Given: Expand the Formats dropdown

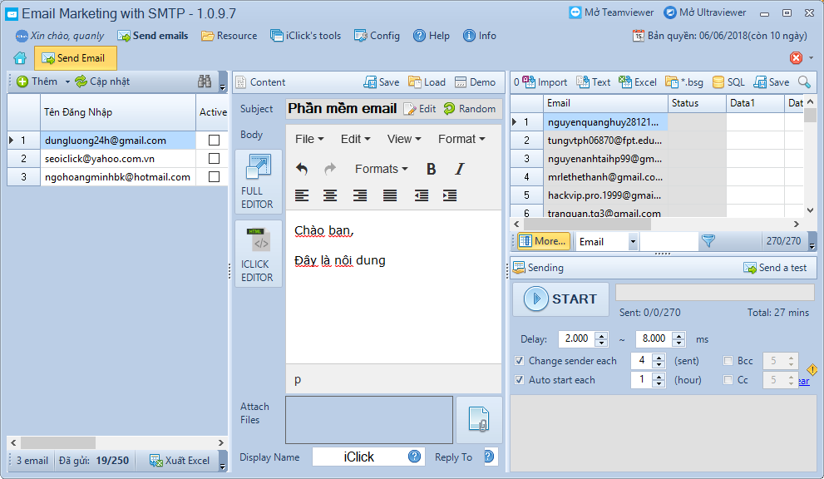Looking at the screenshot, I should (382, 169).
